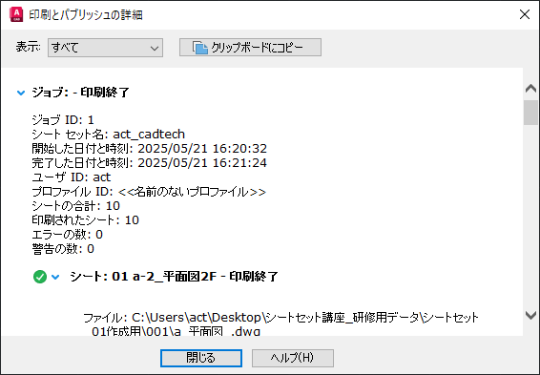Click the text エラーの数: 0
This screenshot has height=375, width=540.
tap(67, 235)
